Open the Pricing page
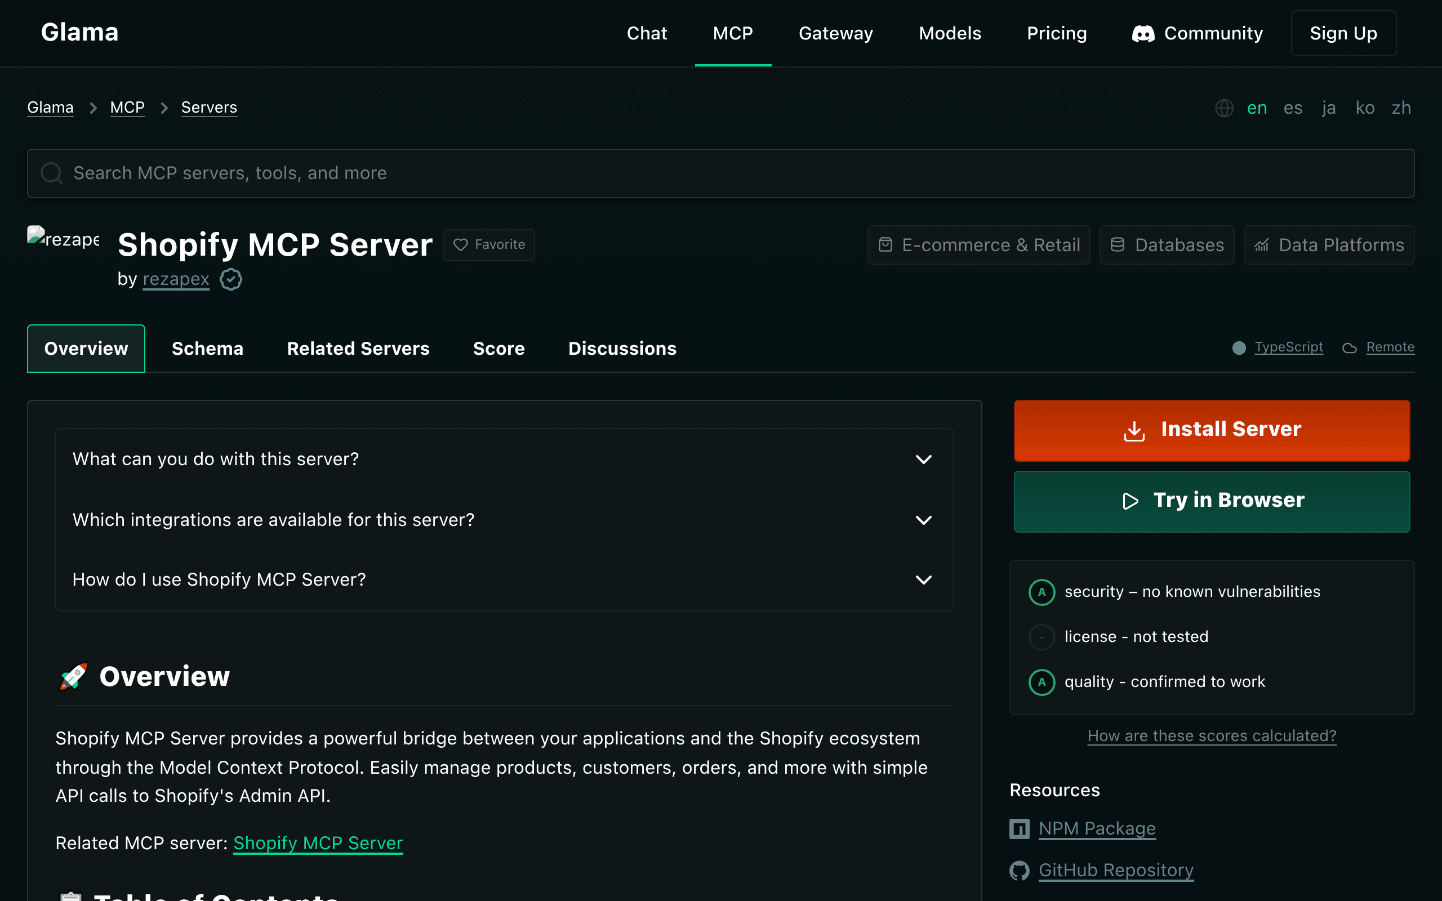1442x901 pixels. pyautogui.click(x=1057, y=33)
